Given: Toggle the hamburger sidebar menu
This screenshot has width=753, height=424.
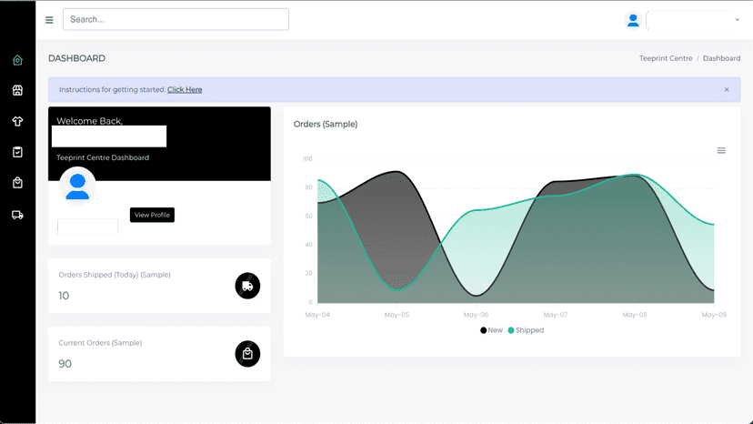Looking at the screenshot, I should point(49,20).
